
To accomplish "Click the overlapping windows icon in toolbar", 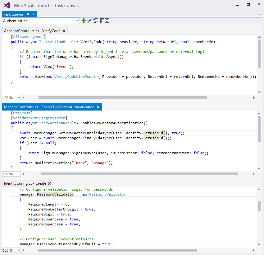I will click(89, 21).
